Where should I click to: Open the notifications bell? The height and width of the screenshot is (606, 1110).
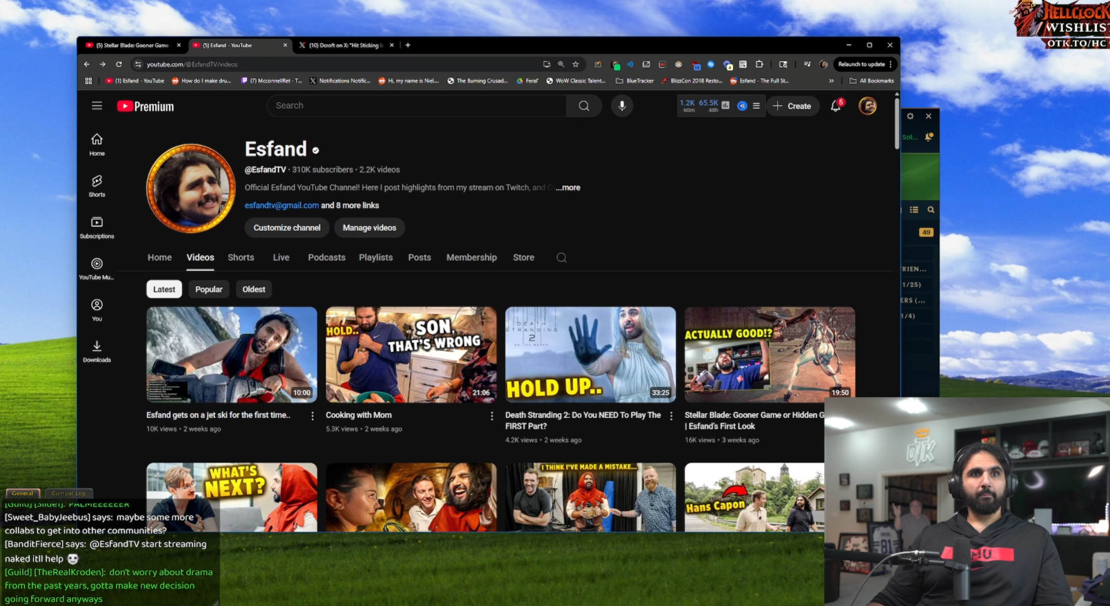[836, 106]
